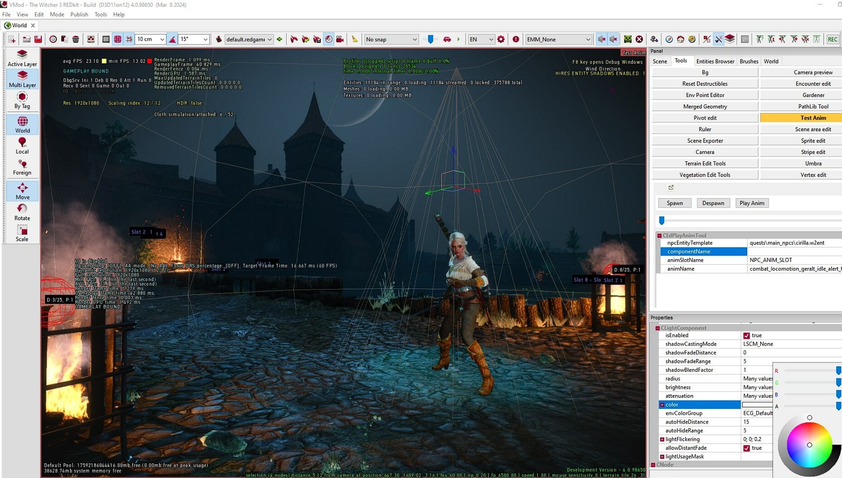The image size is (842, 478).
Task: Click the Play Anim button
Action: 752,203
